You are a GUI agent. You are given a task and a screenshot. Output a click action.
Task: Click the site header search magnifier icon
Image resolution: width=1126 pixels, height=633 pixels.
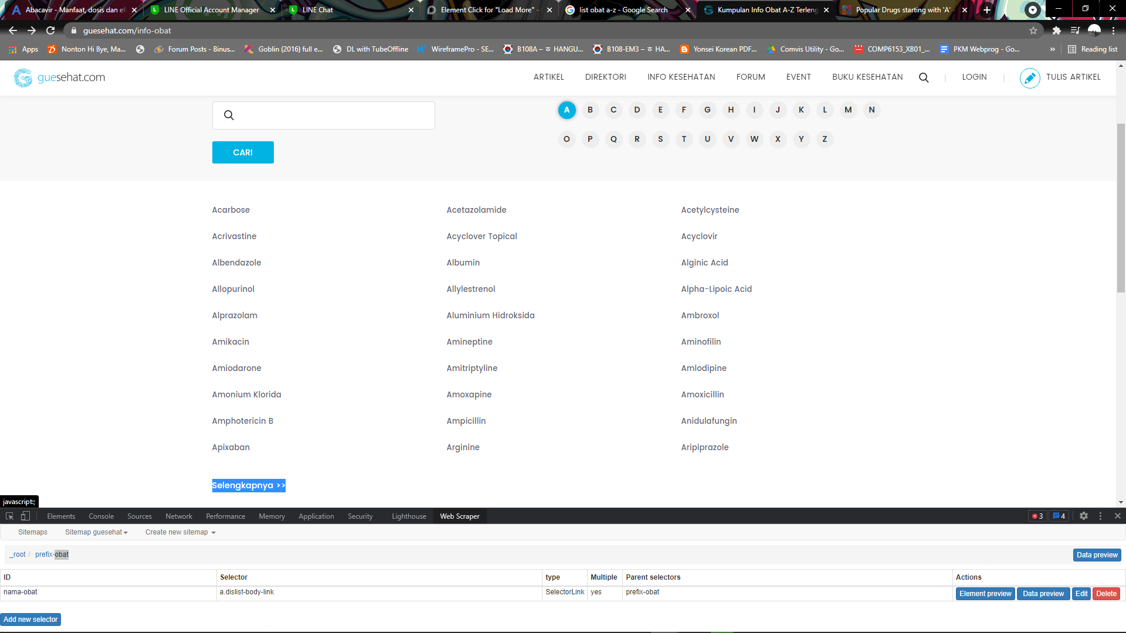point(924,77)
